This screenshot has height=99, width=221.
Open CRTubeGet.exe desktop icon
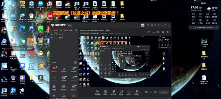point(204,43)
